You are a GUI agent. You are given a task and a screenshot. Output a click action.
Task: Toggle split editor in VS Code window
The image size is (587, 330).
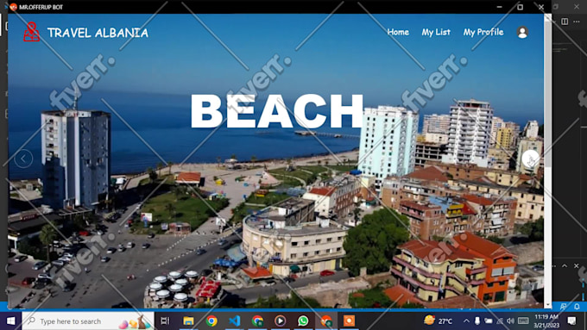click(565, 22)
